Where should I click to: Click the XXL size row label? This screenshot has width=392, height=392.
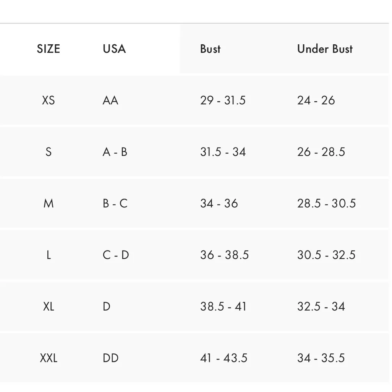[x=49, y=358]
